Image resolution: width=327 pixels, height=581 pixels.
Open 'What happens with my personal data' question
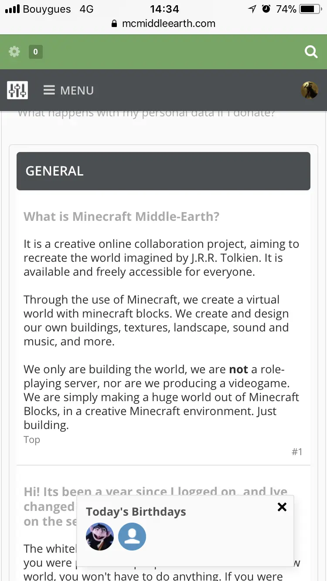(146, 113)
